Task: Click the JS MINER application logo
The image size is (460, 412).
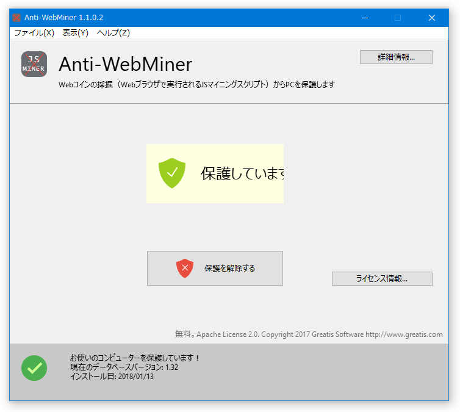Action: [34, 64]
